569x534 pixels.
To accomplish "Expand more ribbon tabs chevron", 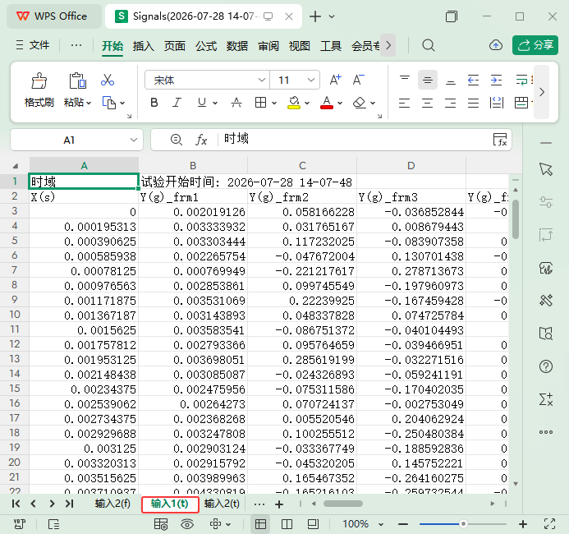I will coord(388,45).
